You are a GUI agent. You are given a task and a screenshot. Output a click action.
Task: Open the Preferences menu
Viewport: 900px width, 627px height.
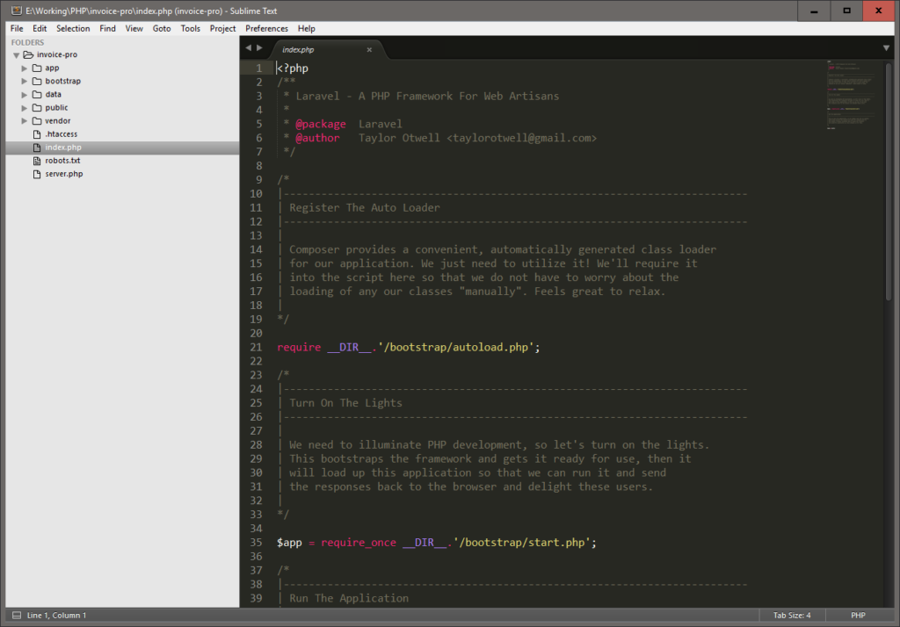[266, 28]
